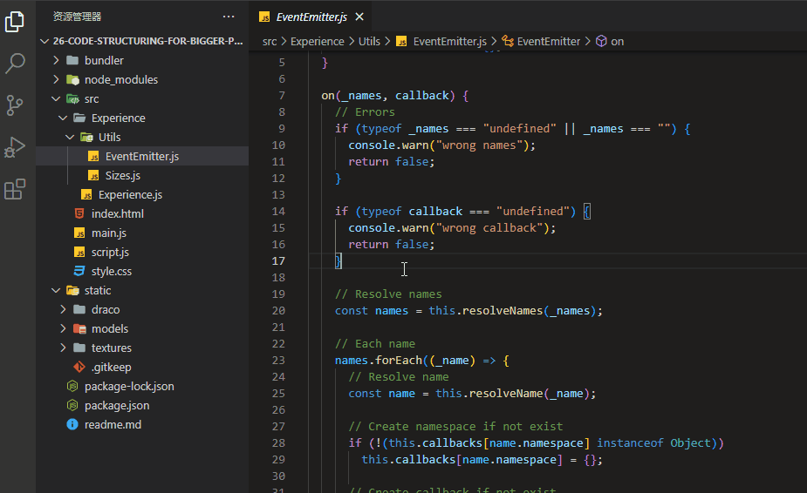Click line number 17 in the gutter
This screenshot has width=807, height=493.
click(x=278, y=261)
